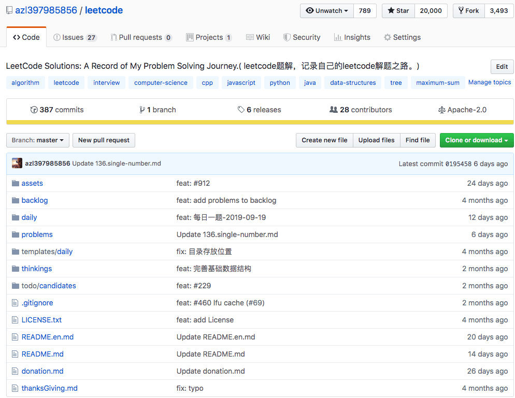The image size is (515, 398).
Task: Open the azl397985856 owner link in header
Action: tap(46, 10)
